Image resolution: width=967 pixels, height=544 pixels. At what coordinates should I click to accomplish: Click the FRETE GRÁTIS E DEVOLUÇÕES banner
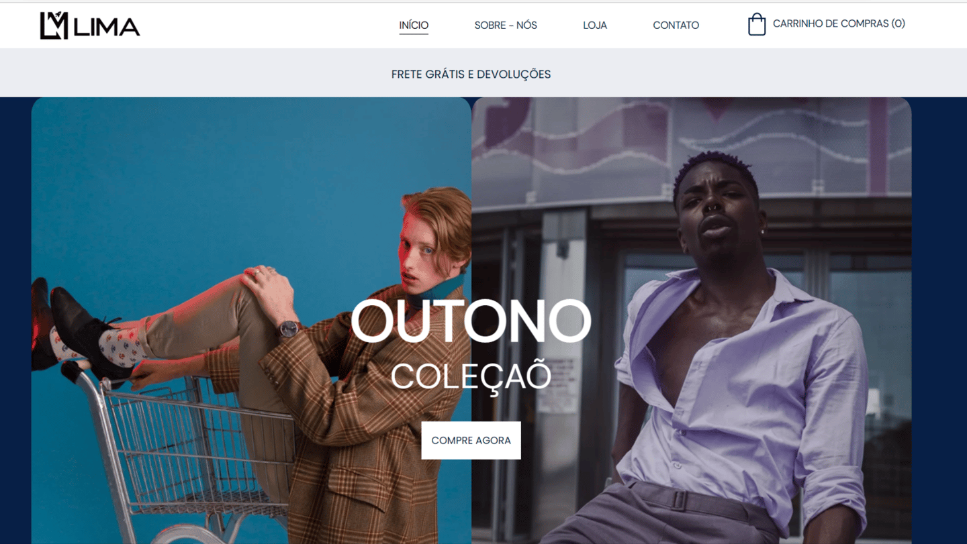[471, 74]
